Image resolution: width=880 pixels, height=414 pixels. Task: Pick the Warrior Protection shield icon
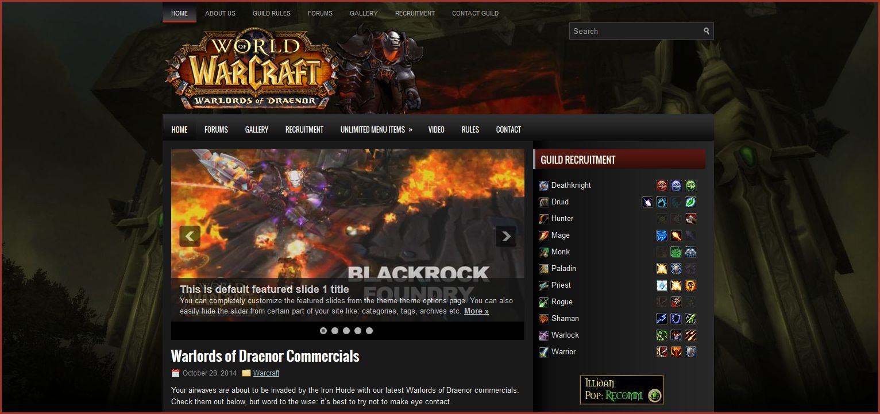pos(690,352)
